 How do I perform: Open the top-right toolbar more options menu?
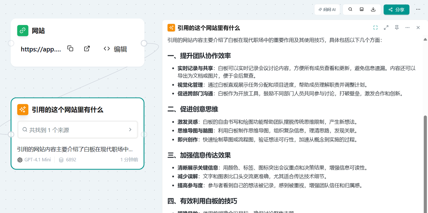(418, 9)
